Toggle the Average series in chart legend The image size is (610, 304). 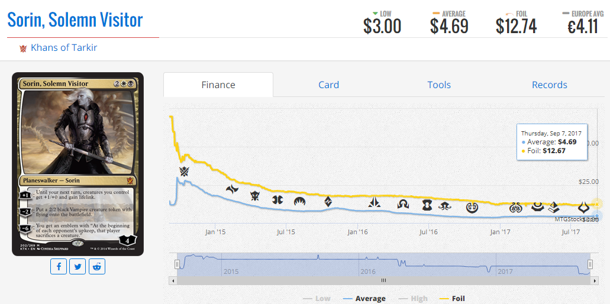pyautogui.click(x=365, y=299)
